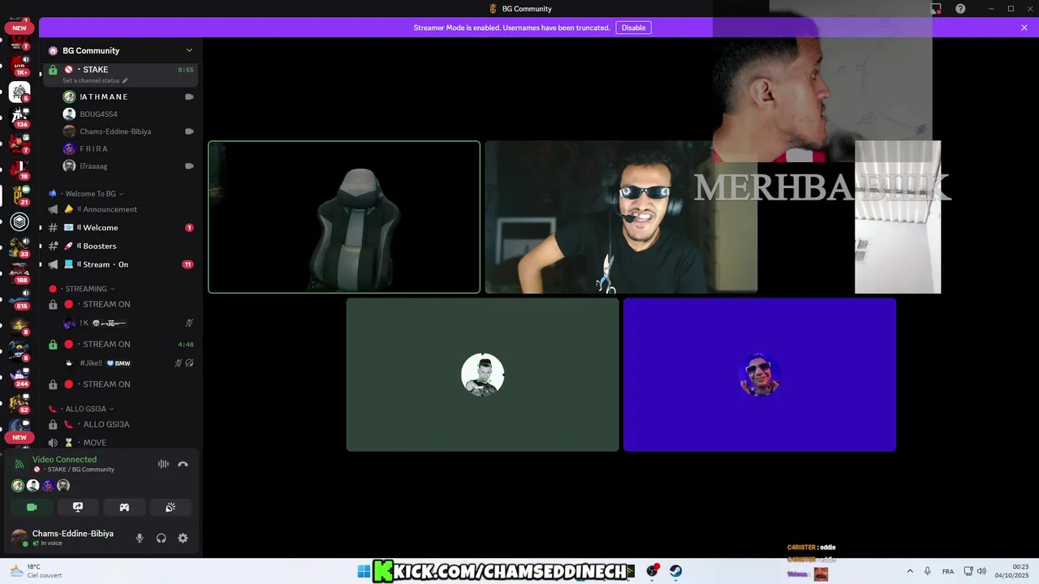The width and height of the screenshot is (1039, 584).
Task: Join the ALLO GSI3A voice channel
Action: pyautogui.click(x=122, y=424)
